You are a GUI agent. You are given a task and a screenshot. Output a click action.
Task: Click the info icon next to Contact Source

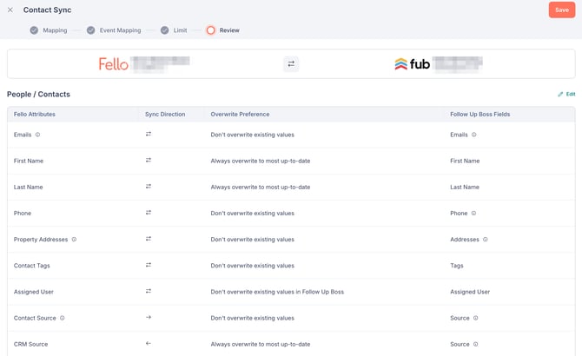click(63, 318)
